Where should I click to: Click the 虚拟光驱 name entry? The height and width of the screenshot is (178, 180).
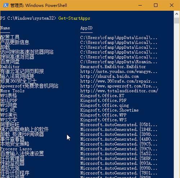pos(10,168)
